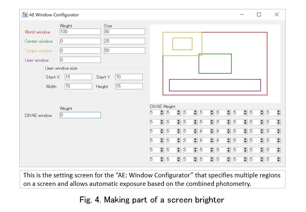Click the Start X input box
This screenshot has width=306, height=212.
click(78, 77)
